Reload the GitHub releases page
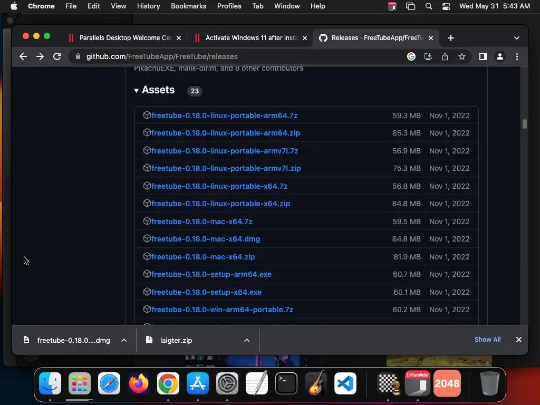Screen dimensions: 540x405 [x=57, y=56]
